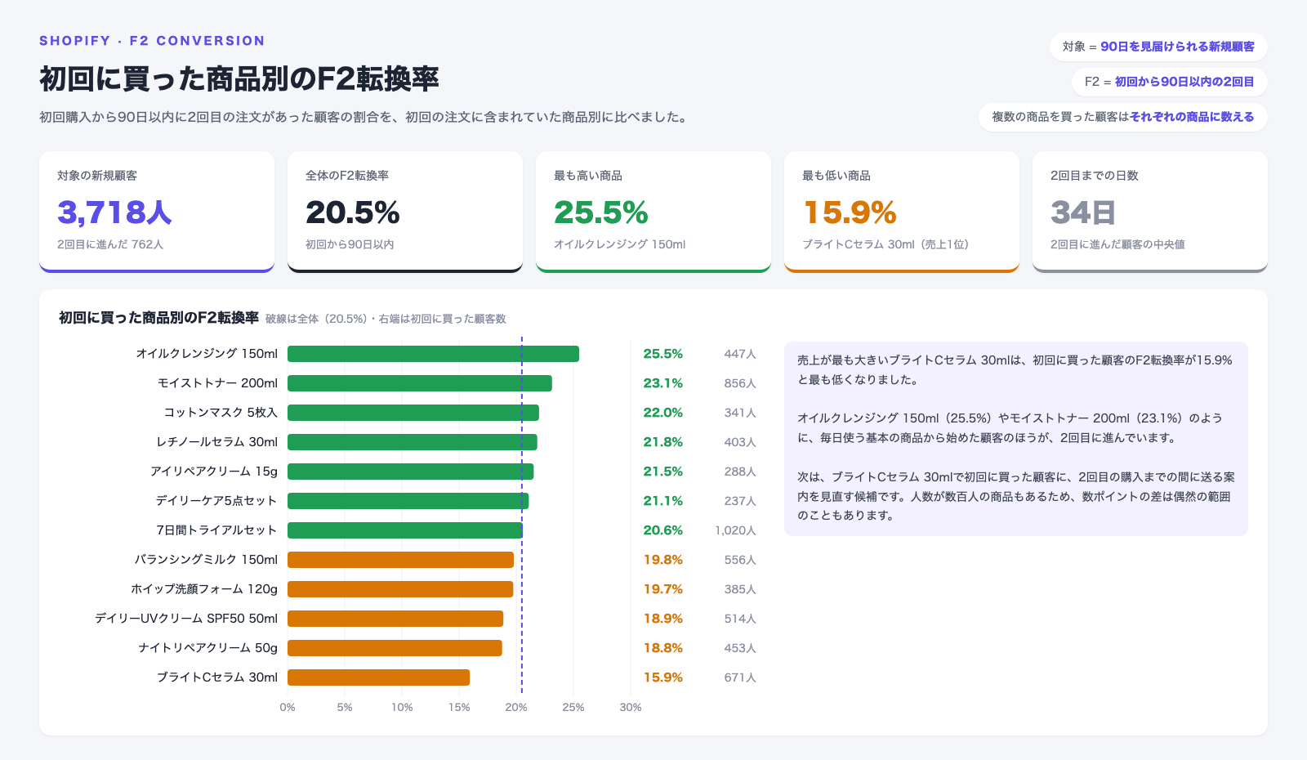Click the 2回目までの日数 34日 card
Screen dimensions: 1307x760
(x=1150, y=212)
